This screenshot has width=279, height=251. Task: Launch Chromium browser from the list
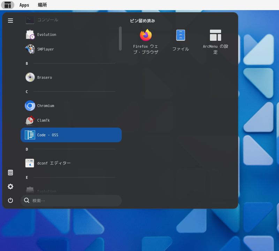pyautogui.click(x=71, y=106)
